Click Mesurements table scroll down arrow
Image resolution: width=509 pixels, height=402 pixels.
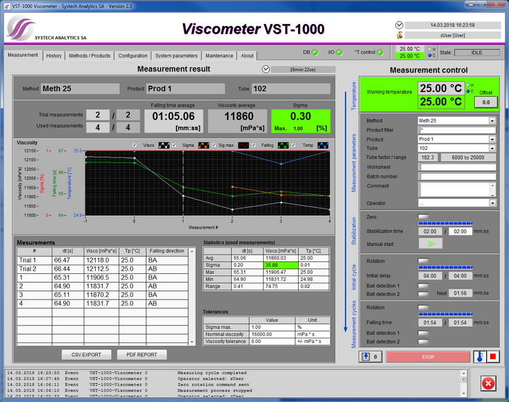pos(192,342)
